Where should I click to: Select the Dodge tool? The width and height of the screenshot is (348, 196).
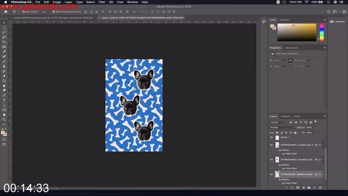(x=4, y=90)
